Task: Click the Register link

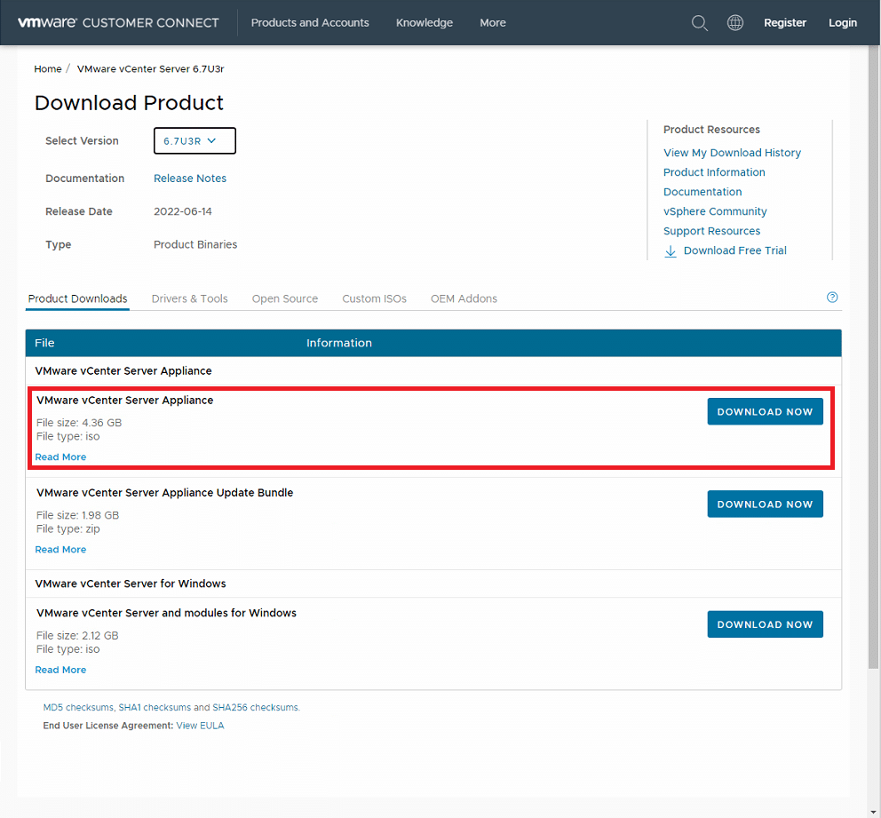Action: pyautogui.click(x=785, y=22)
